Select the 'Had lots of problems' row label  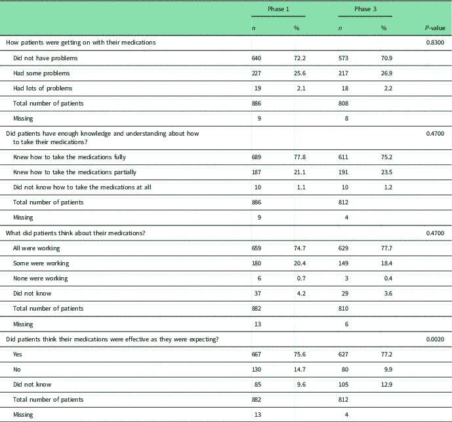click(43, 88)
